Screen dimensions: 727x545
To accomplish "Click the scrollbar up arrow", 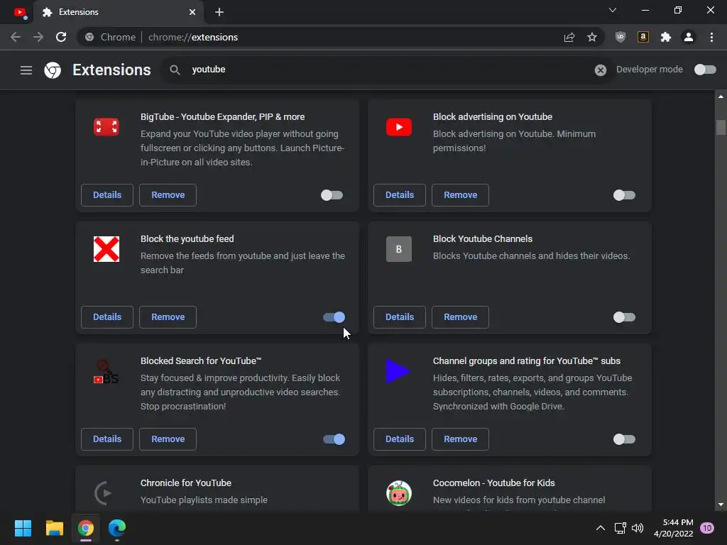I will pos(721,97).
